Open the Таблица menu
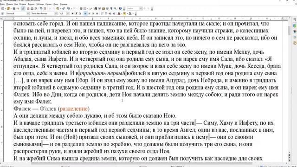The image size is (297, 167). click(x=40, y=4)
